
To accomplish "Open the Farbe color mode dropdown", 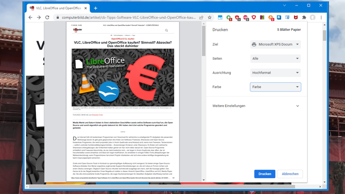I will point(275,87).
